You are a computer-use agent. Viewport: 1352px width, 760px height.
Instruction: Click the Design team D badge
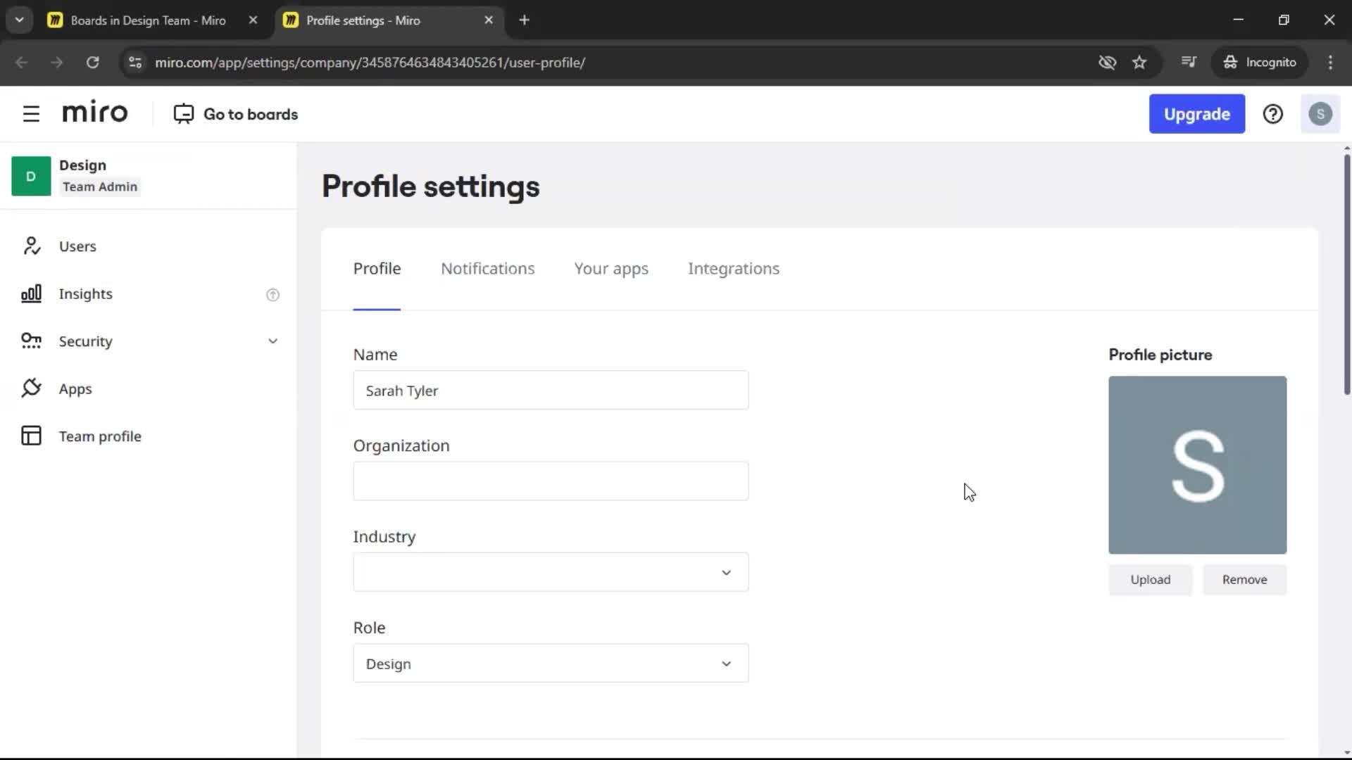click(31, 176)
